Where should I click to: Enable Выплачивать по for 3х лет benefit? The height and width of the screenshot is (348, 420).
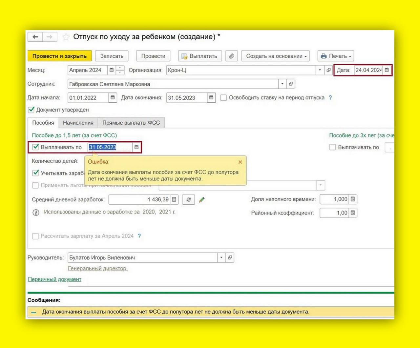pyautogui.click(x=332, y=147)
